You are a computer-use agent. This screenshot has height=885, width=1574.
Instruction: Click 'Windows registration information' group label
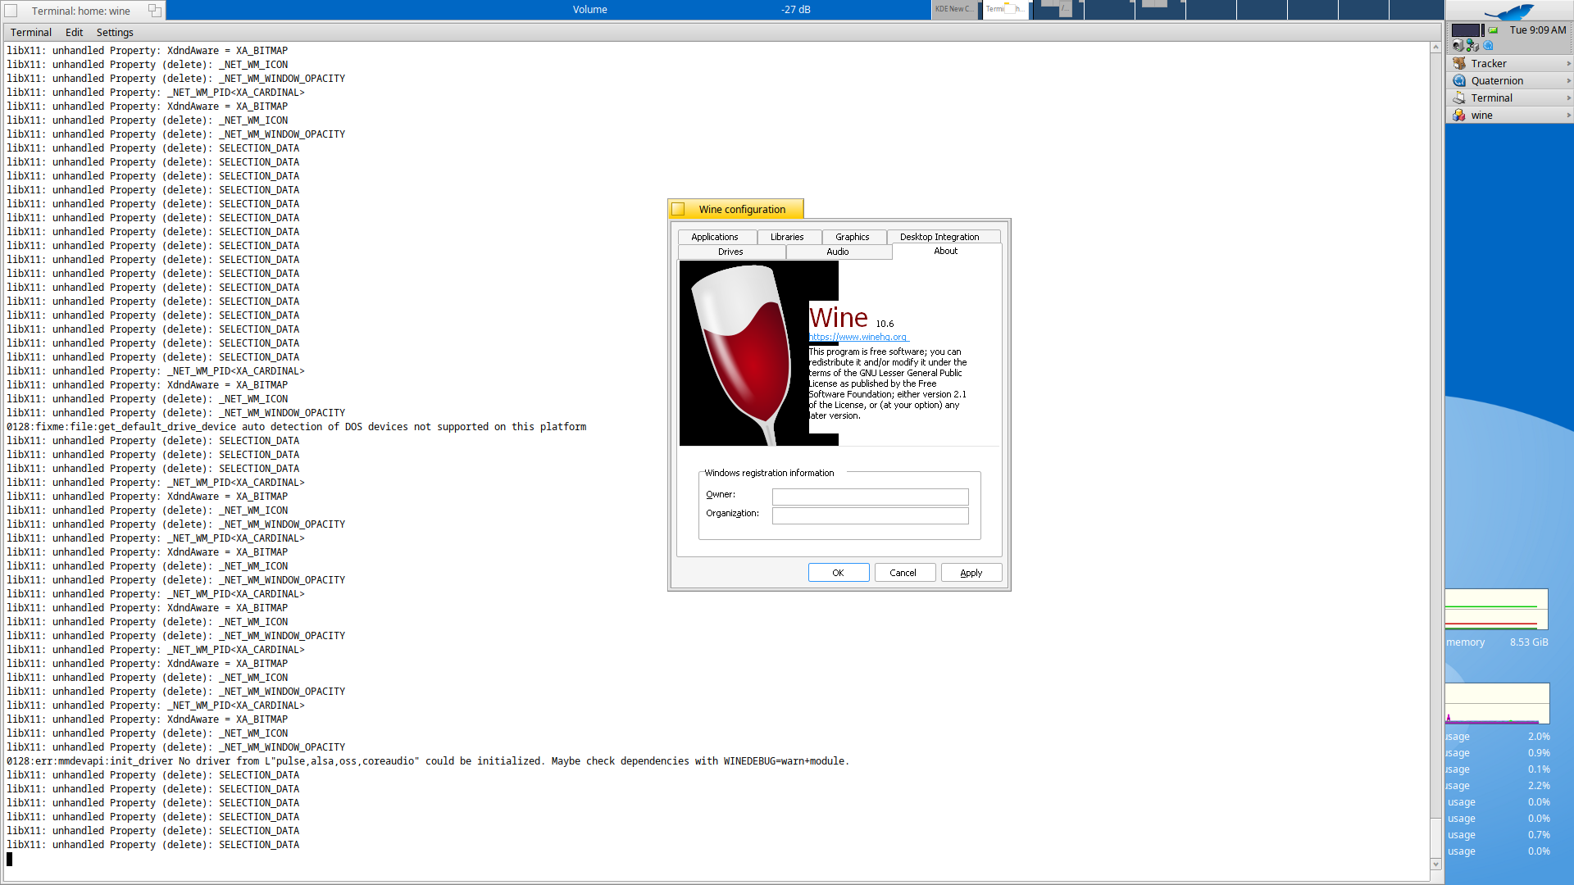(769, 474)
